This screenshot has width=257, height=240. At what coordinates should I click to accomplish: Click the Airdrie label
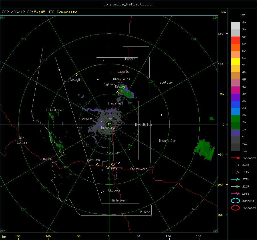pyautogui.click(x=113, y=152)
